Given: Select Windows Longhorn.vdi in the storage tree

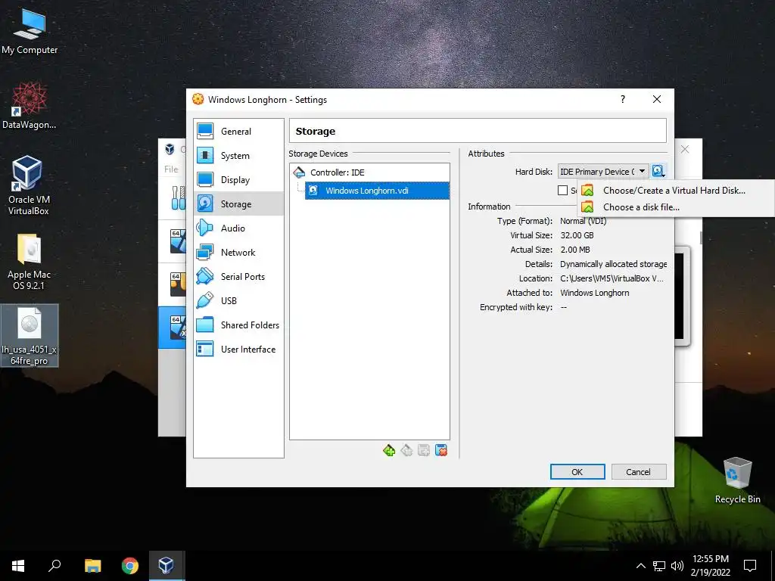Looking at the screenshot, I should (x=377, y=191).
